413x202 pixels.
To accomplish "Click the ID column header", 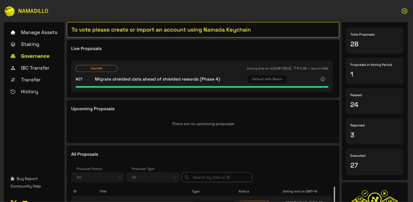I will pos(75,192).
